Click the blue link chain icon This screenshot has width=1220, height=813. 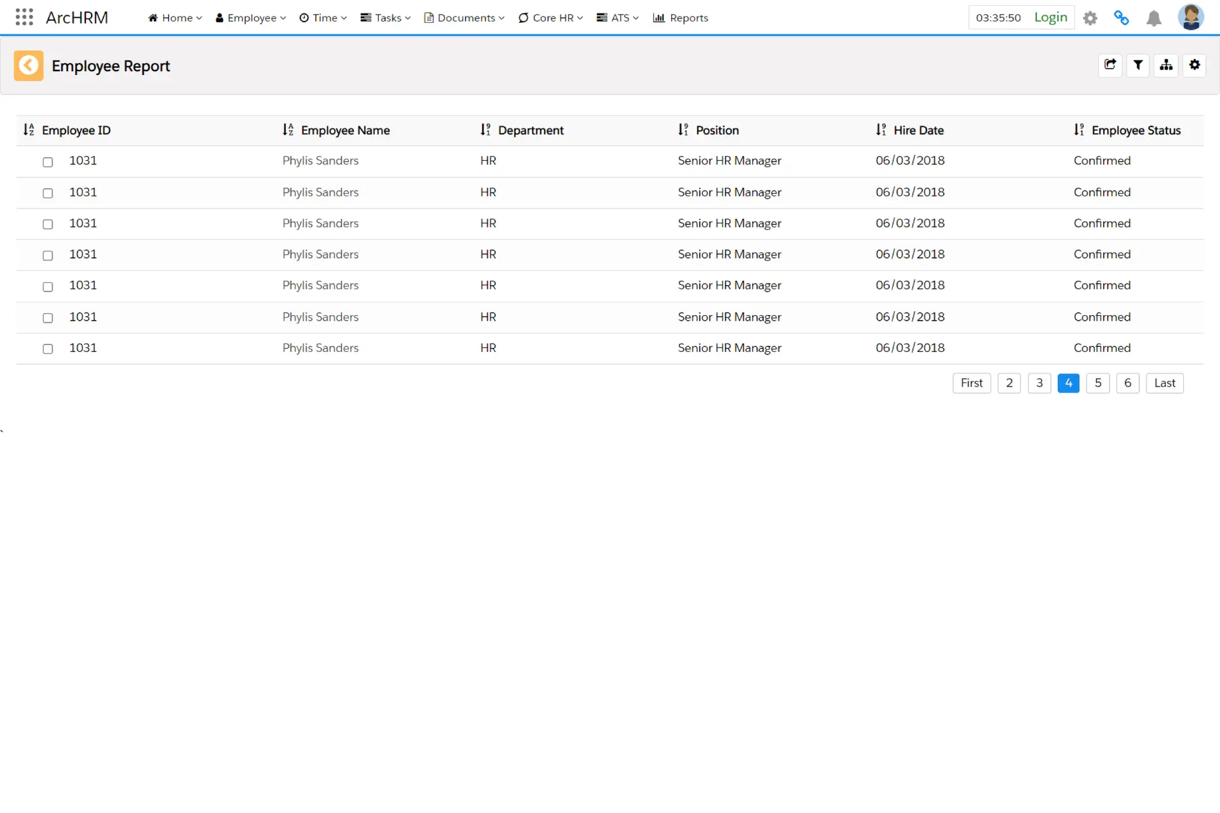1122,18
